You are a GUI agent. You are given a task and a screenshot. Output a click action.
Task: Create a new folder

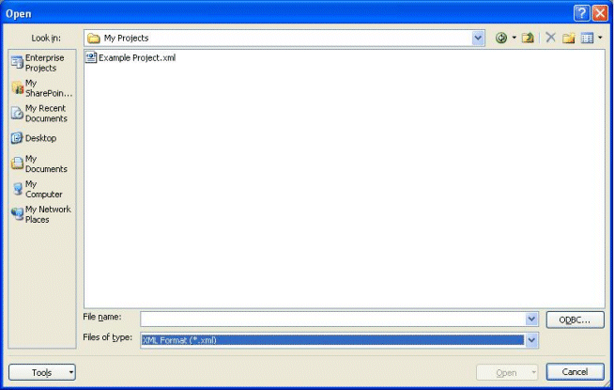[x=569, y=38]
